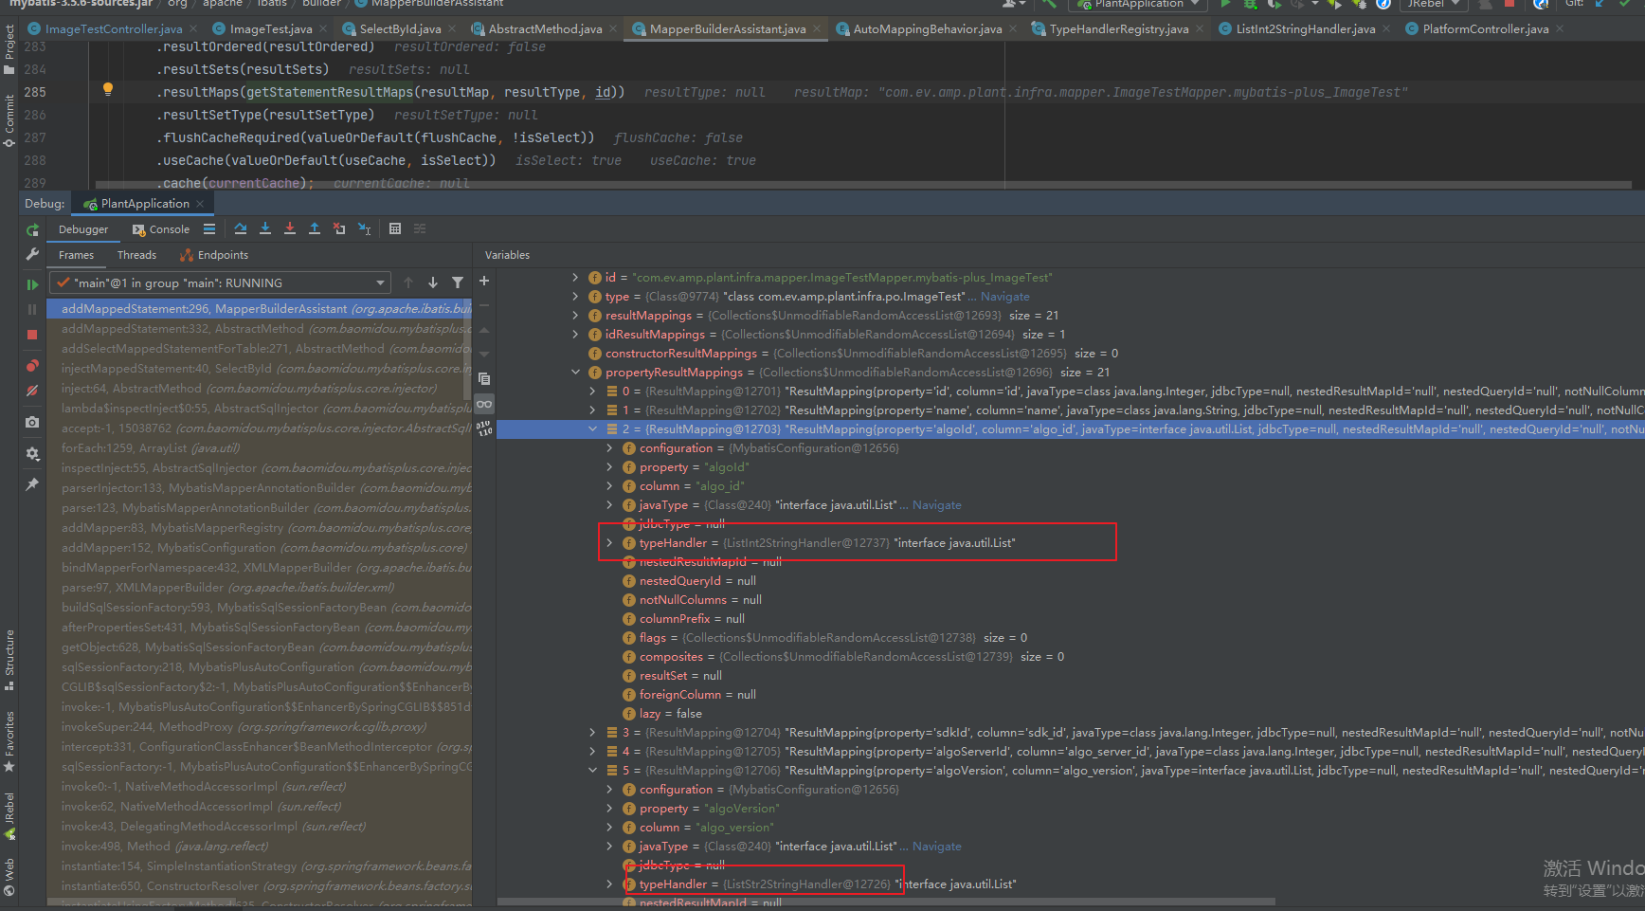Image resolution: width=1645 pixels, height=911 pixels.
Task: Open Evaluate Expression calculator icon
Action: (395, 228)
